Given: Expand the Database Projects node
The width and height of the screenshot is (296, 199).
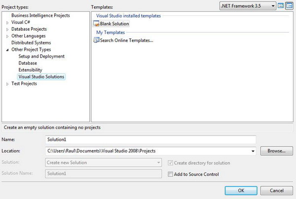Looking at the screenshot, I should coord(7,30).
